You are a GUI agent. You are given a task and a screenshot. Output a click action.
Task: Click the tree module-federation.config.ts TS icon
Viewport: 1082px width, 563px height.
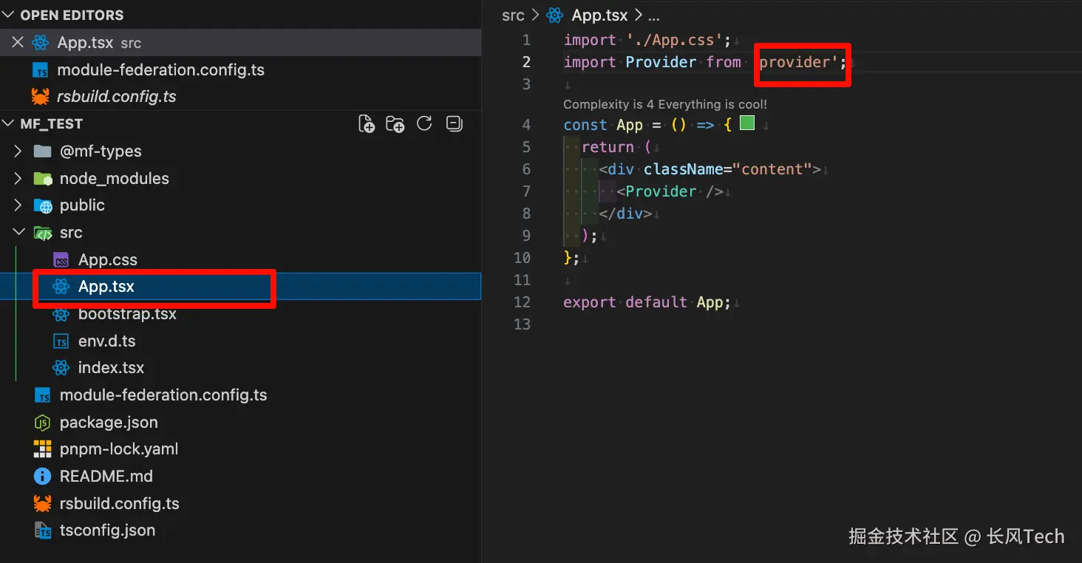click(43, 395)
